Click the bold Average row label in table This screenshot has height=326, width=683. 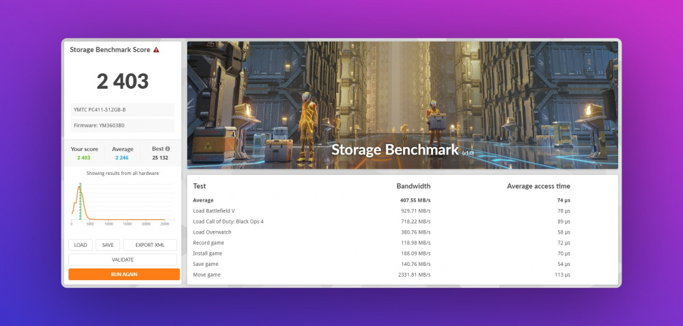point(204,200)
